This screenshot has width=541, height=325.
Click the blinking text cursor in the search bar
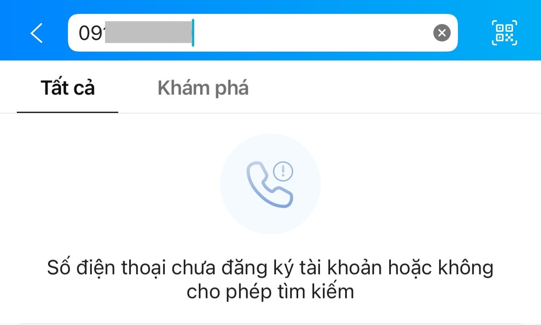coord(192,33)
